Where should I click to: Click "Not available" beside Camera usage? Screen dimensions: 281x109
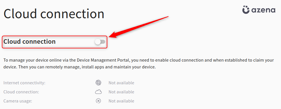(x=121, y=101)
